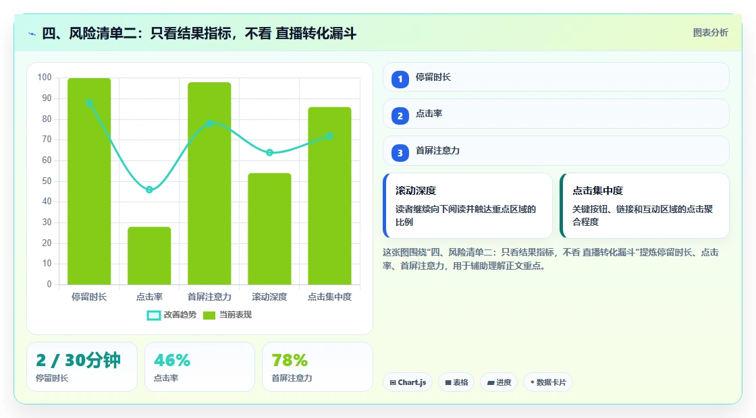Screen dimensions: 756x418
Task: Click the 图表分析 label in header
Action: click(710, 33)
